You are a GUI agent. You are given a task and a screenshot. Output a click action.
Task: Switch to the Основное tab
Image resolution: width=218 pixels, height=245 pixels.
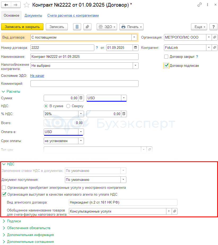point(11,16)
